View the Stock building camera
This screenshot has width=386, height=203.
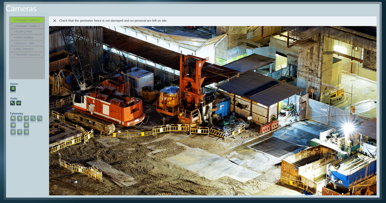pos(27,38)
